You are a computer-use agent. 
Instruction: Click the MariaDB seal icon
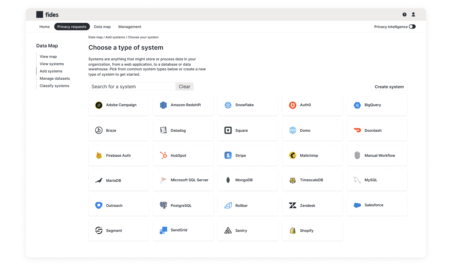(99, 180)
